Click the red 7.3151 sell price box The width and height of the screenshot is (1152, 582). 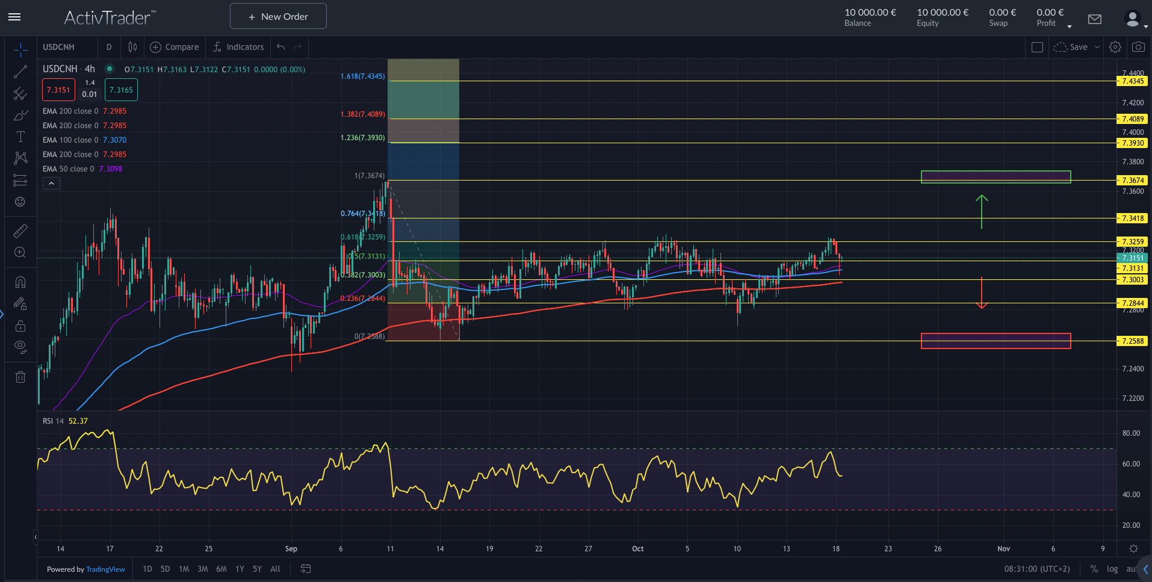58,89
